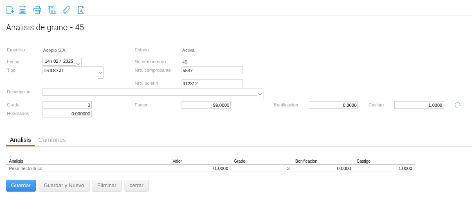The image size is (472, 201).
Task: Click the save floppy disk icon
Action: (x=22, y=10)
